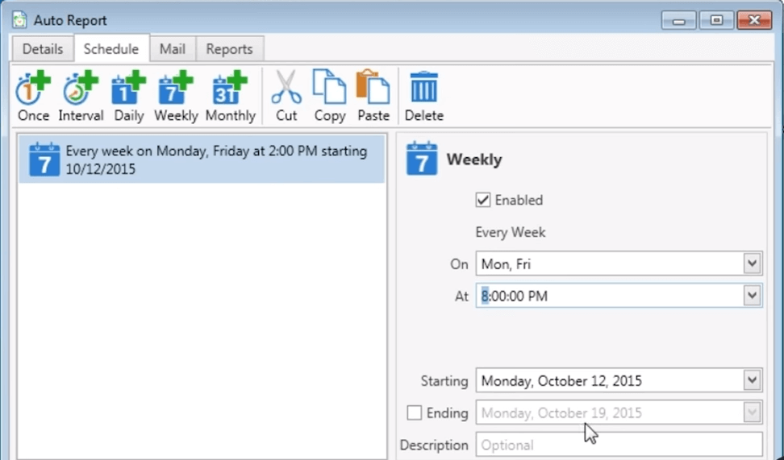
Task: Add a Monthly schedule
Action: (x=231, y=97)
